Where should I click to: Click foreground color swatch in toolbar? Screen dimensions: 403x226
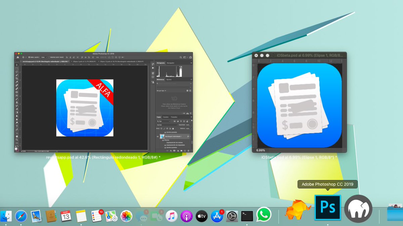16,148
